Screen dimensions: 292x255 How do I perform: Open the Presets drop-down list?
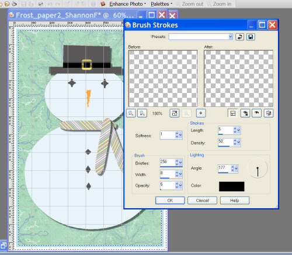click(x=231, y=37)
